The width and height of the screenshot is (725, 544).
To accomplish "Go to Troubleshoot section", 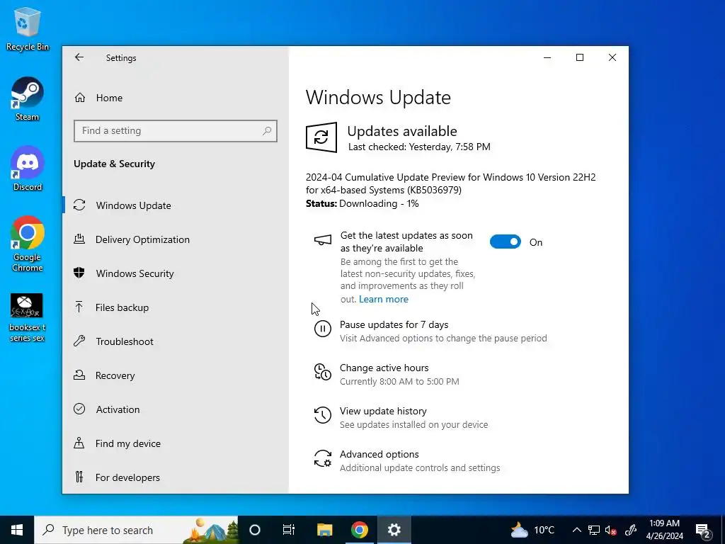I will [176, 341].
